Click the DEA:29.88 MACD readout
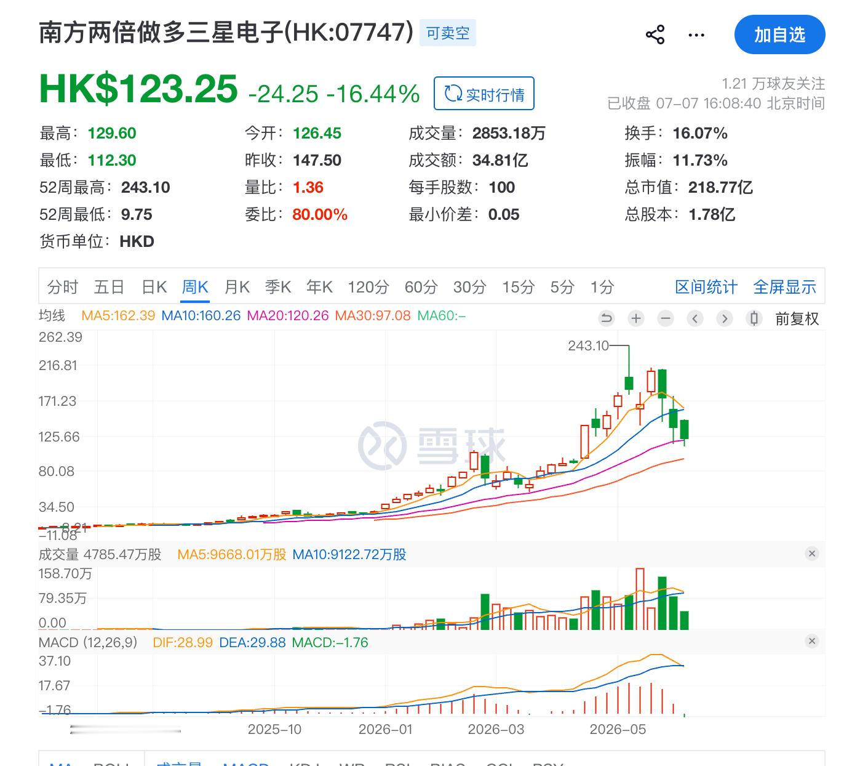This screenshot has height=766, width=860. click(x=252, y=642)
